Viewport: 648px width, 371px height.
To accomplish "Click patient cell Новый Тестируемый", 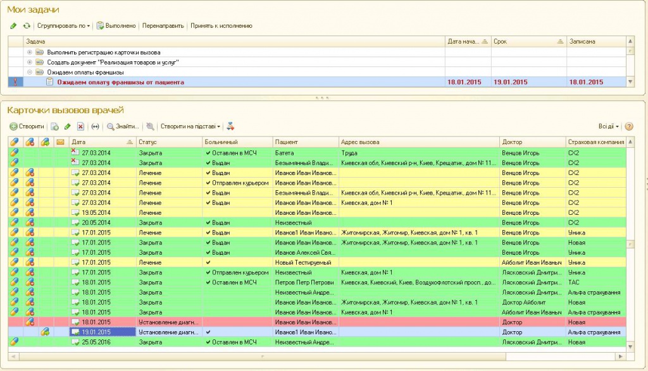I will click(306, 262).
